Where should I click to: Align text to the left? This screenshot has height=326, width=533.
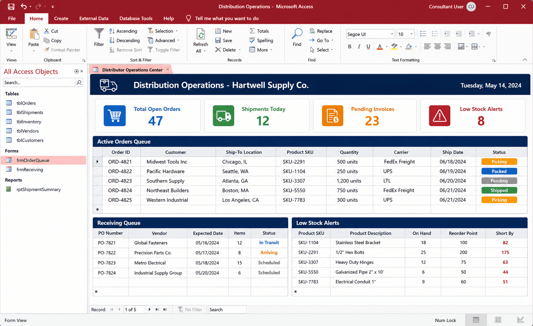(427, 47)
